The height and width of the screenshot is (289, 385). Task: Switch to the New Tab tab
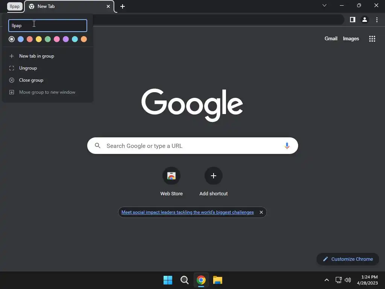tap(70, 6)
